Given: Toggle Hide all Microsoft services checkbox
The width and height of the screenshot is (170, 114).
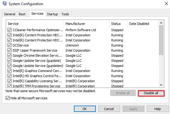Looking at the screenshot, I should coord(8,98).
